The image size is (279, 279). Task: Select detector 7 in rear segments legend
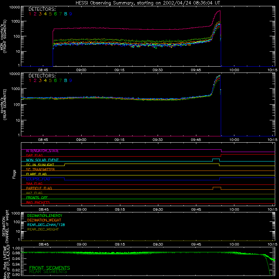click(x=60, y=81)
